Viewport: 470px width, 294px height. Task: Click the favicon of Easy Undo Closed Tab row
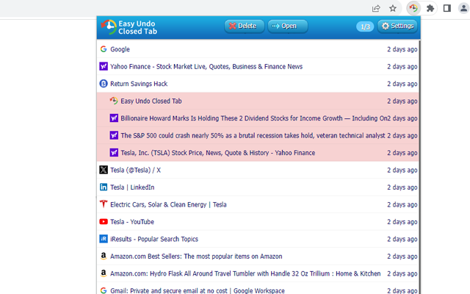coord(114,101)
